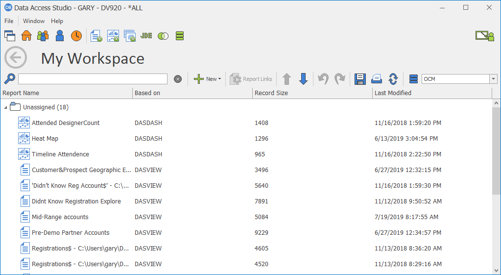
Task: Click date 6/13/2019 3:04:54 PM
Action: click(x=406, y=138)
